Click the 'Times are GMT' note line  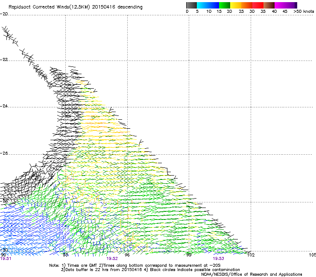[x=135, y=265]
